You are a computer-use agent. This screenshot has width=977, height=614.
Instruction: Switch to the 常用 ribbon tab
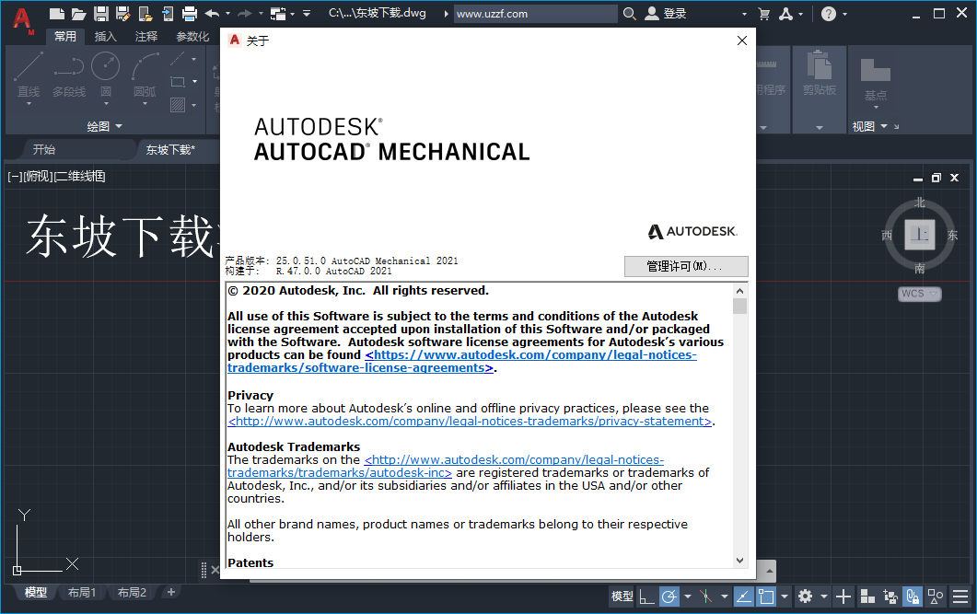pos(64,36)
